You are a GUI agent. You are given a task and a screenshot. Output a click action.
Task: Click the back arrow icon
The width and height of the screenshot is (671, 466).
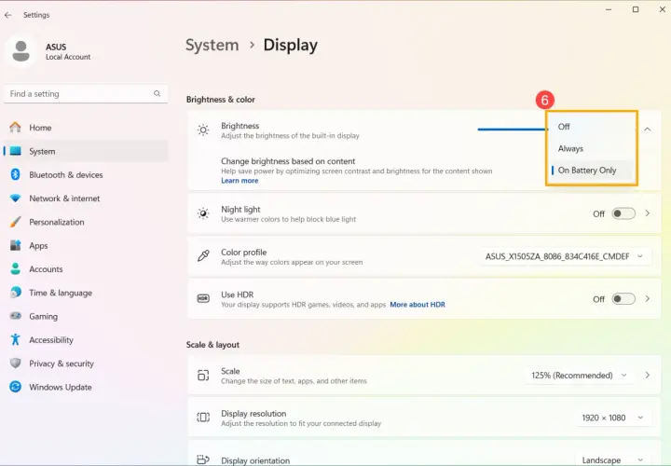tap(8, 15)
